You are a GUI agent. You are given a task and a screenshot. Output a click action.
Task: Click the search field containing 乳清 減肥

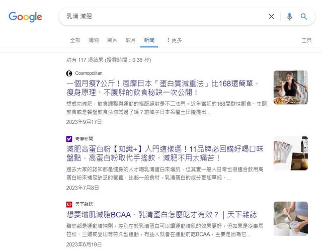click(161, 17)
